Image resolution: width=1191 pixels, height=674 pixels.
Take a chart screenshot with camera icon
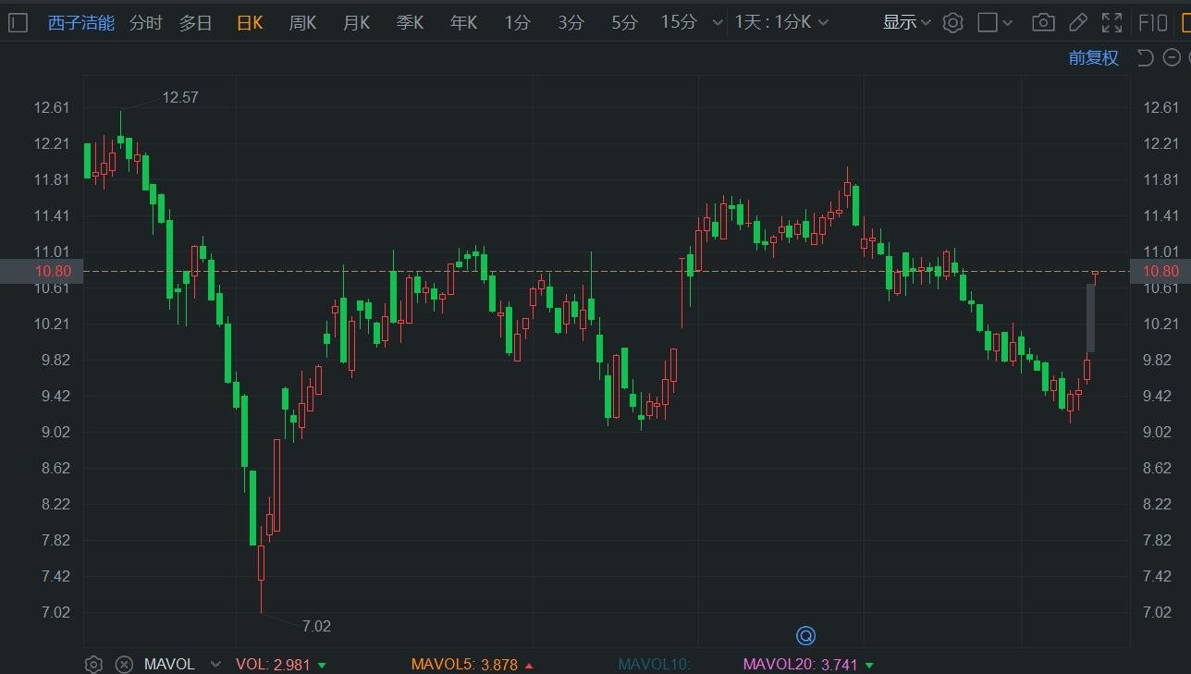click(x=1043, y=23)
